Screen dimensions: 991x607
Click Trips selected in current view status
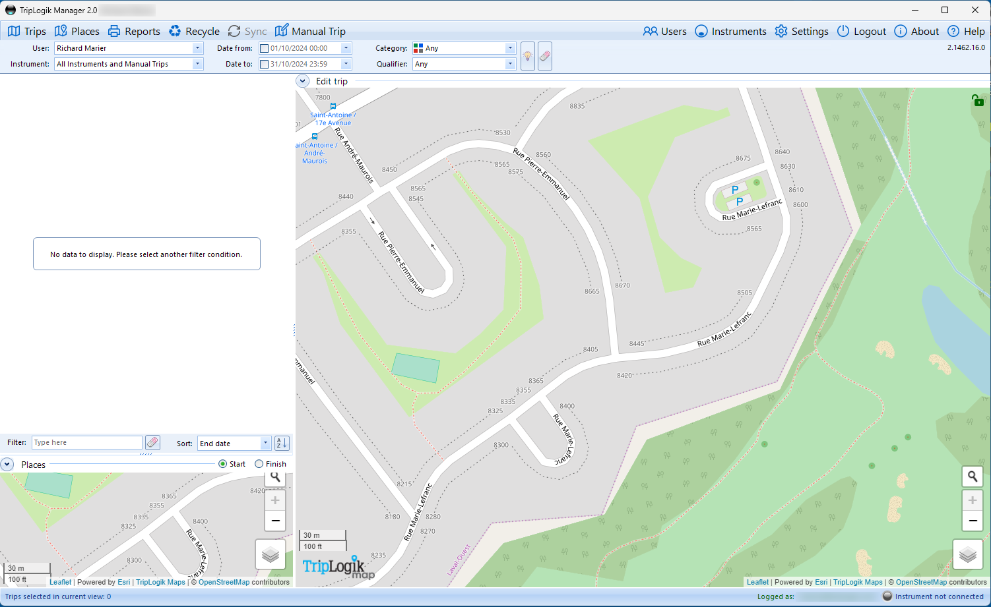pyautogui.click(x=58, y=596)
